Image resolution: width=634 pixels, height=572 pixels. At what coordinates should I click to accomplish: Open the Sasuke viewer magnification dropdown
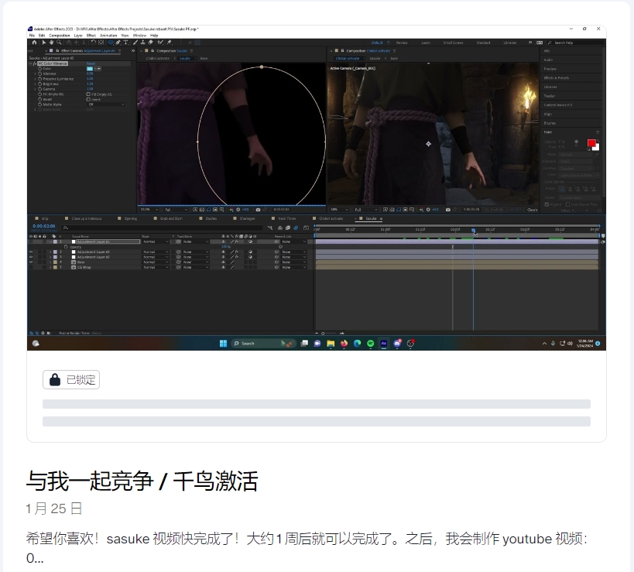pos(149,210)
